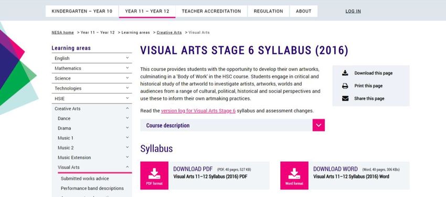
Task: Expand the Dance submenu chevron
Action: (x=127, y=118)
